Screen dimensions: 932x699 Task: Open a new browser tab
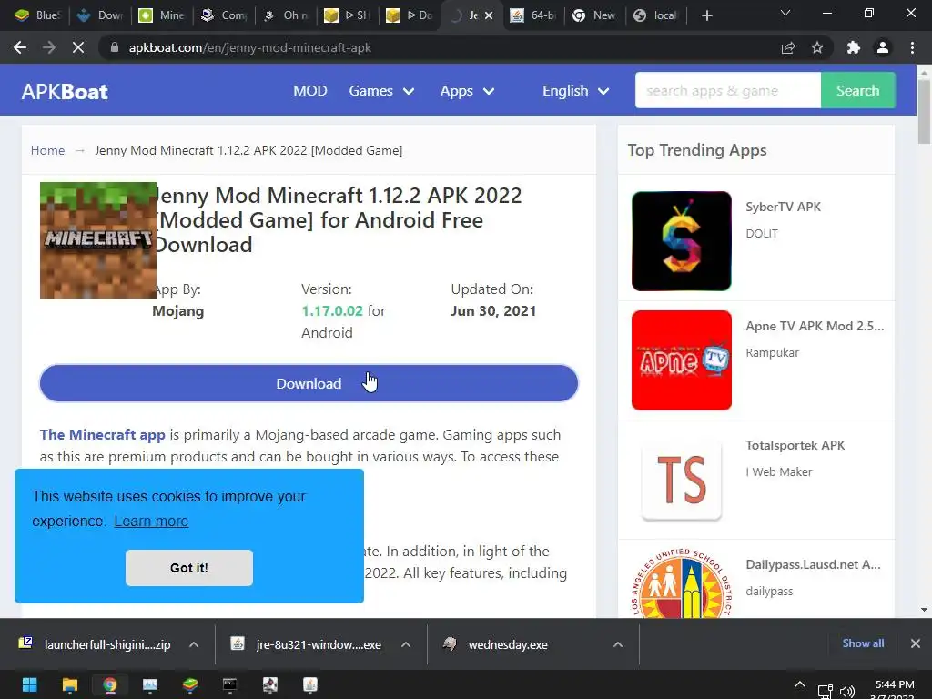pos(706,15)
